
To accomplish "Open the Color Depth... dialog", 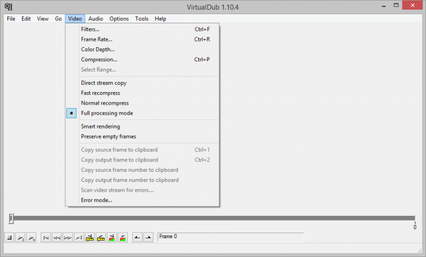I will (x=143, y=49).
